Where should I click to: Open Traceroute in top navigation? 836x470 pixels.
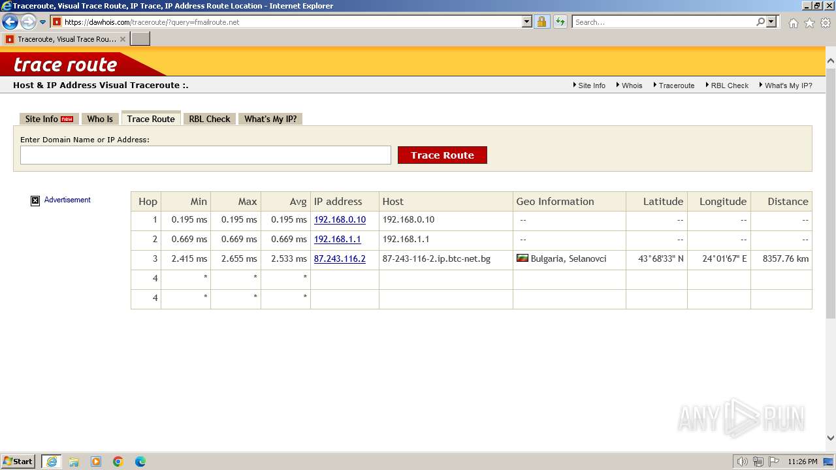click(675, 86)
